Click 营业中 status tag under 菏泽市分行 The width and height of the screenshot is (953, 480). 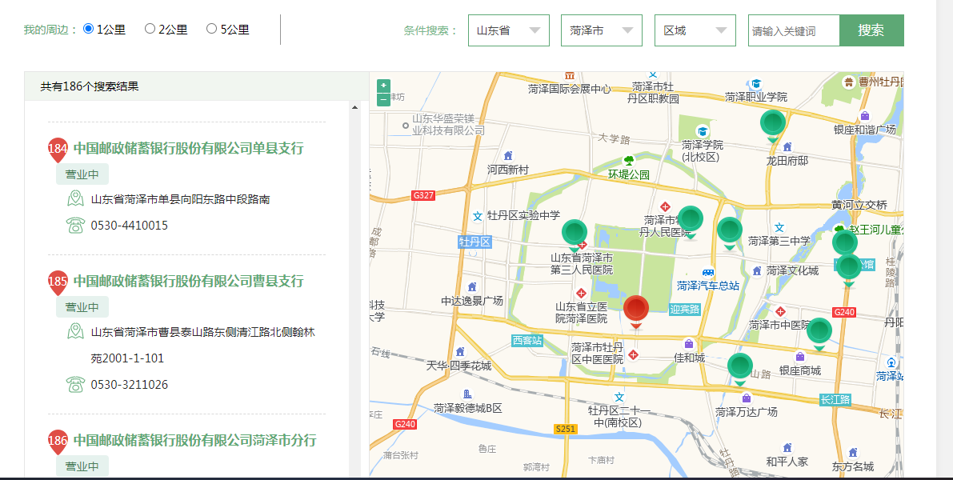[82, 466]
